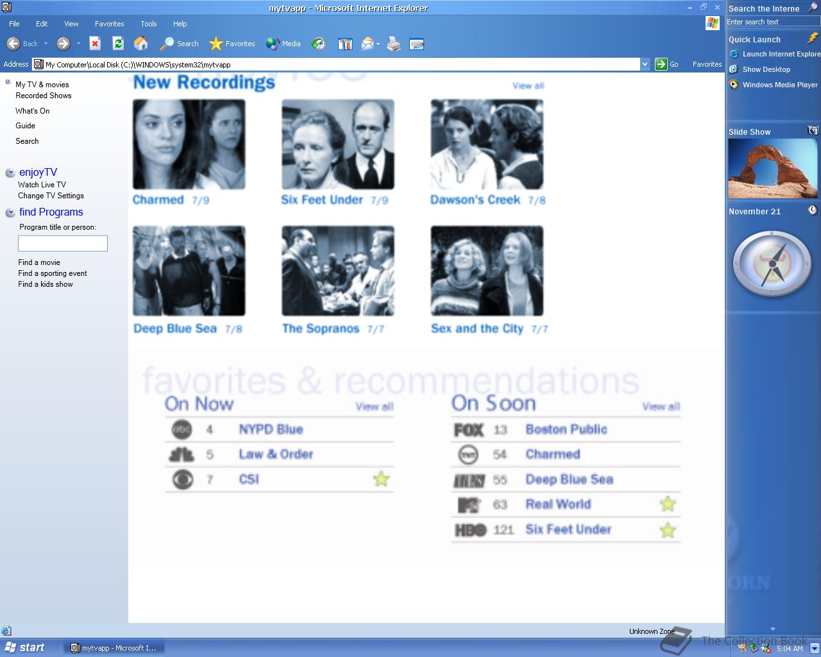Click the Program title or person field
This screenshot has width=821, height=657.
[63, 243]
